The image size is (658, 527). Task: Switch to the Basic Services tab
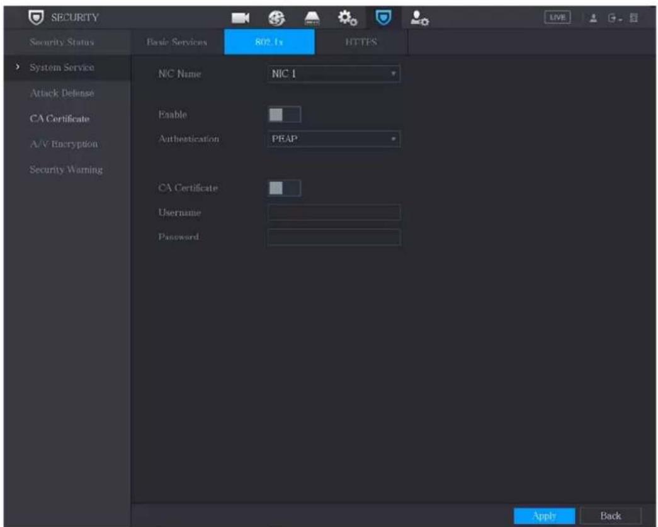pyautogui.click(x=177, y=42)
